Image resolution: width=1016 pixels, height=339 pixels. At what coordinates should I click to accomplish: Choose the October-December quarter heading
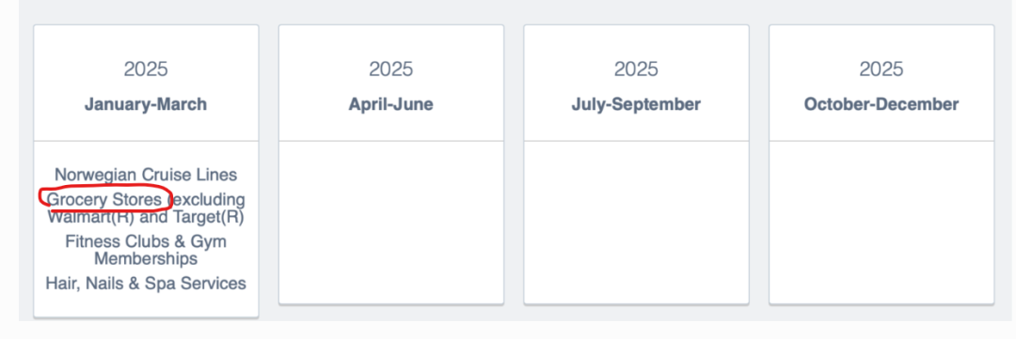881,104
